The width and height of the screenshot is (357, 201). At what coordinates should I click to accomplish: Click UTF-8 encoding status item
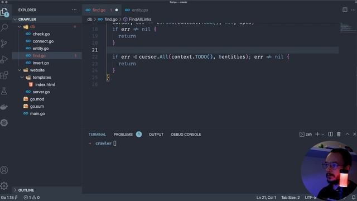(x=311, y=197)
